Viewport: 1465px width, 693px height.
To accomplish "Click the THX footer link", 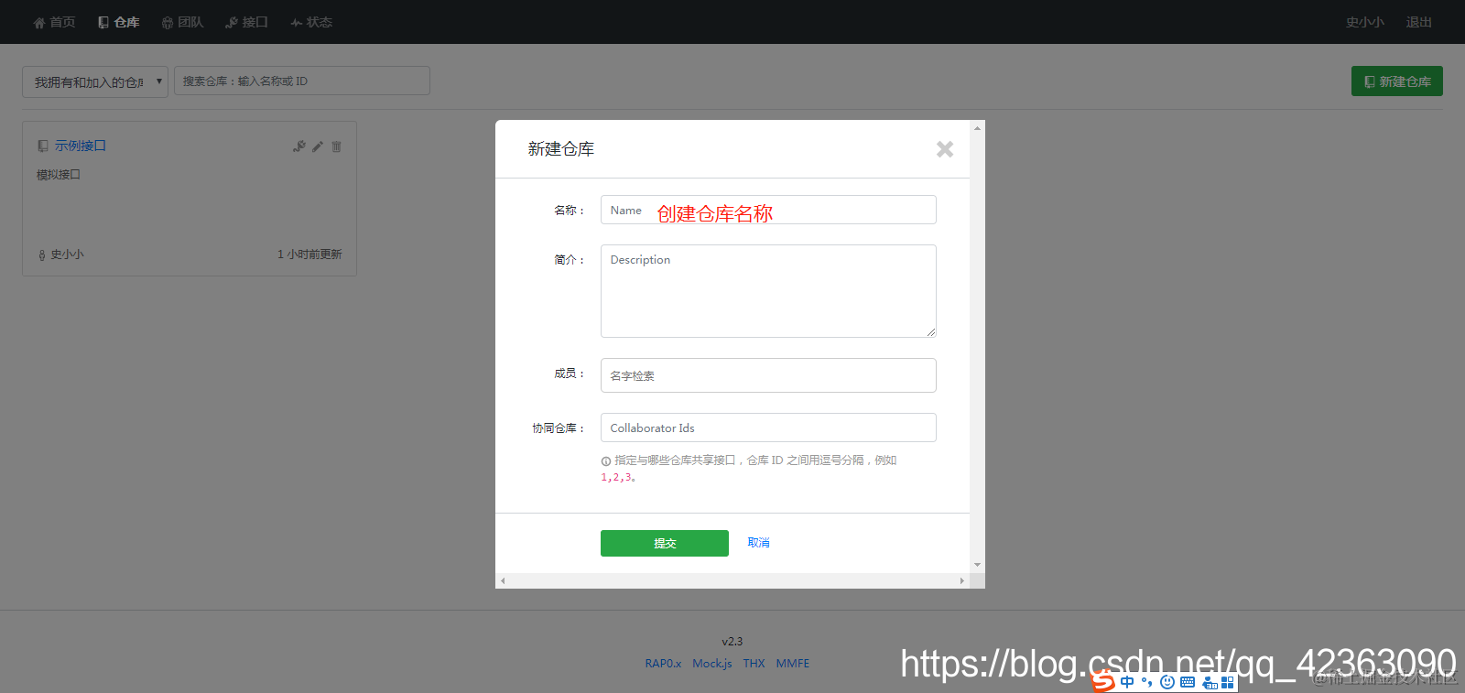I will (754, 664).
